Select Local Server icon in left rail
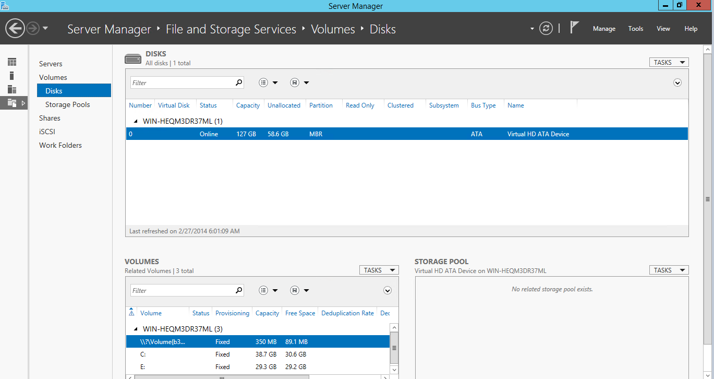The image size is (714, 379). (12, 76)
